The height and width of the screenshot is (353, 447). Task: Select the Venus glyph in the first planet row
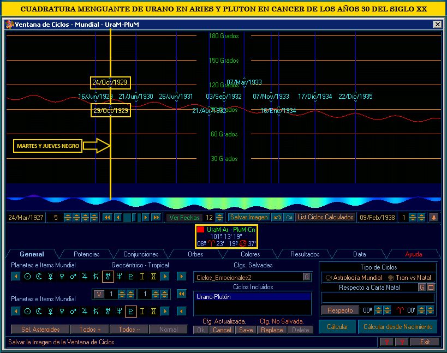[x=62, y=277]
